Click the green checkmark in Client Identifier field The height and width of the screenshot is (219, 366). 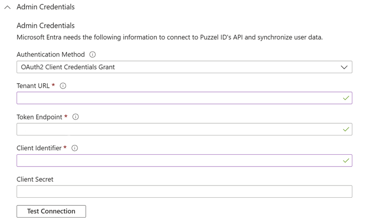tap(346, 160)
